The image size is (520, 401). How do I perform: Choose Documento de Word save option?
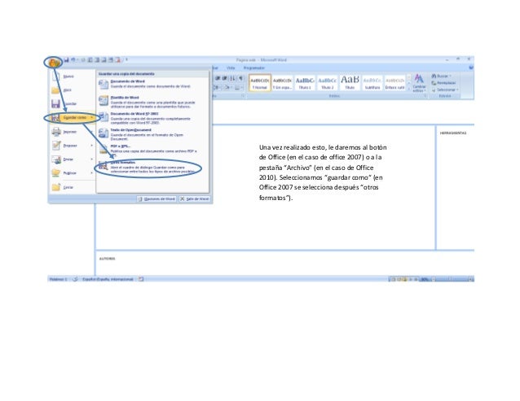pyautogui.click(x=153, y=84)
